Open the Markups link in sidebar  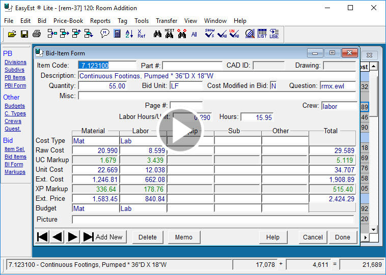coord(15,172)
